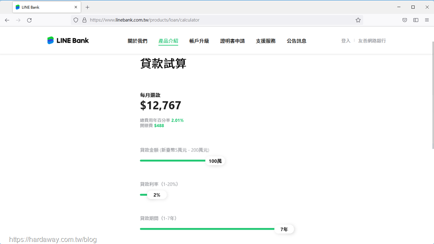The image size is (434, 244).
Task: Open the 證明書申請 menu
Action: pyautogui.click(x=233, y=41)
